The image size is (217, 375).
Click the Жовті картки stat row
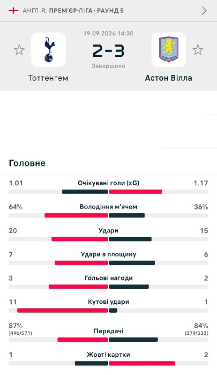click(x=108, y=359)
